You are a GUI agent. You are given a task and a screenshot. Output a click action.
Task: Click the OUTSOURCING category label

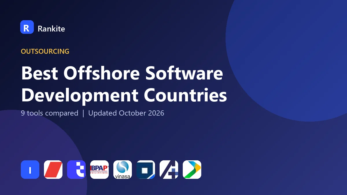(x=45, y=51)
